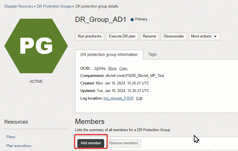Edit the log location
Viewport: 238px width, 151px height.
coord(139,98)
